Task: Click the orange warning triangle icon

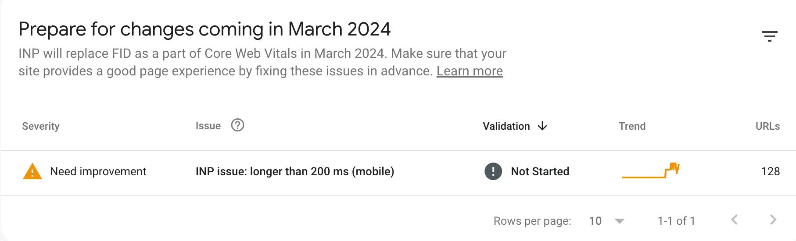Action: click(x=32, y=171)
